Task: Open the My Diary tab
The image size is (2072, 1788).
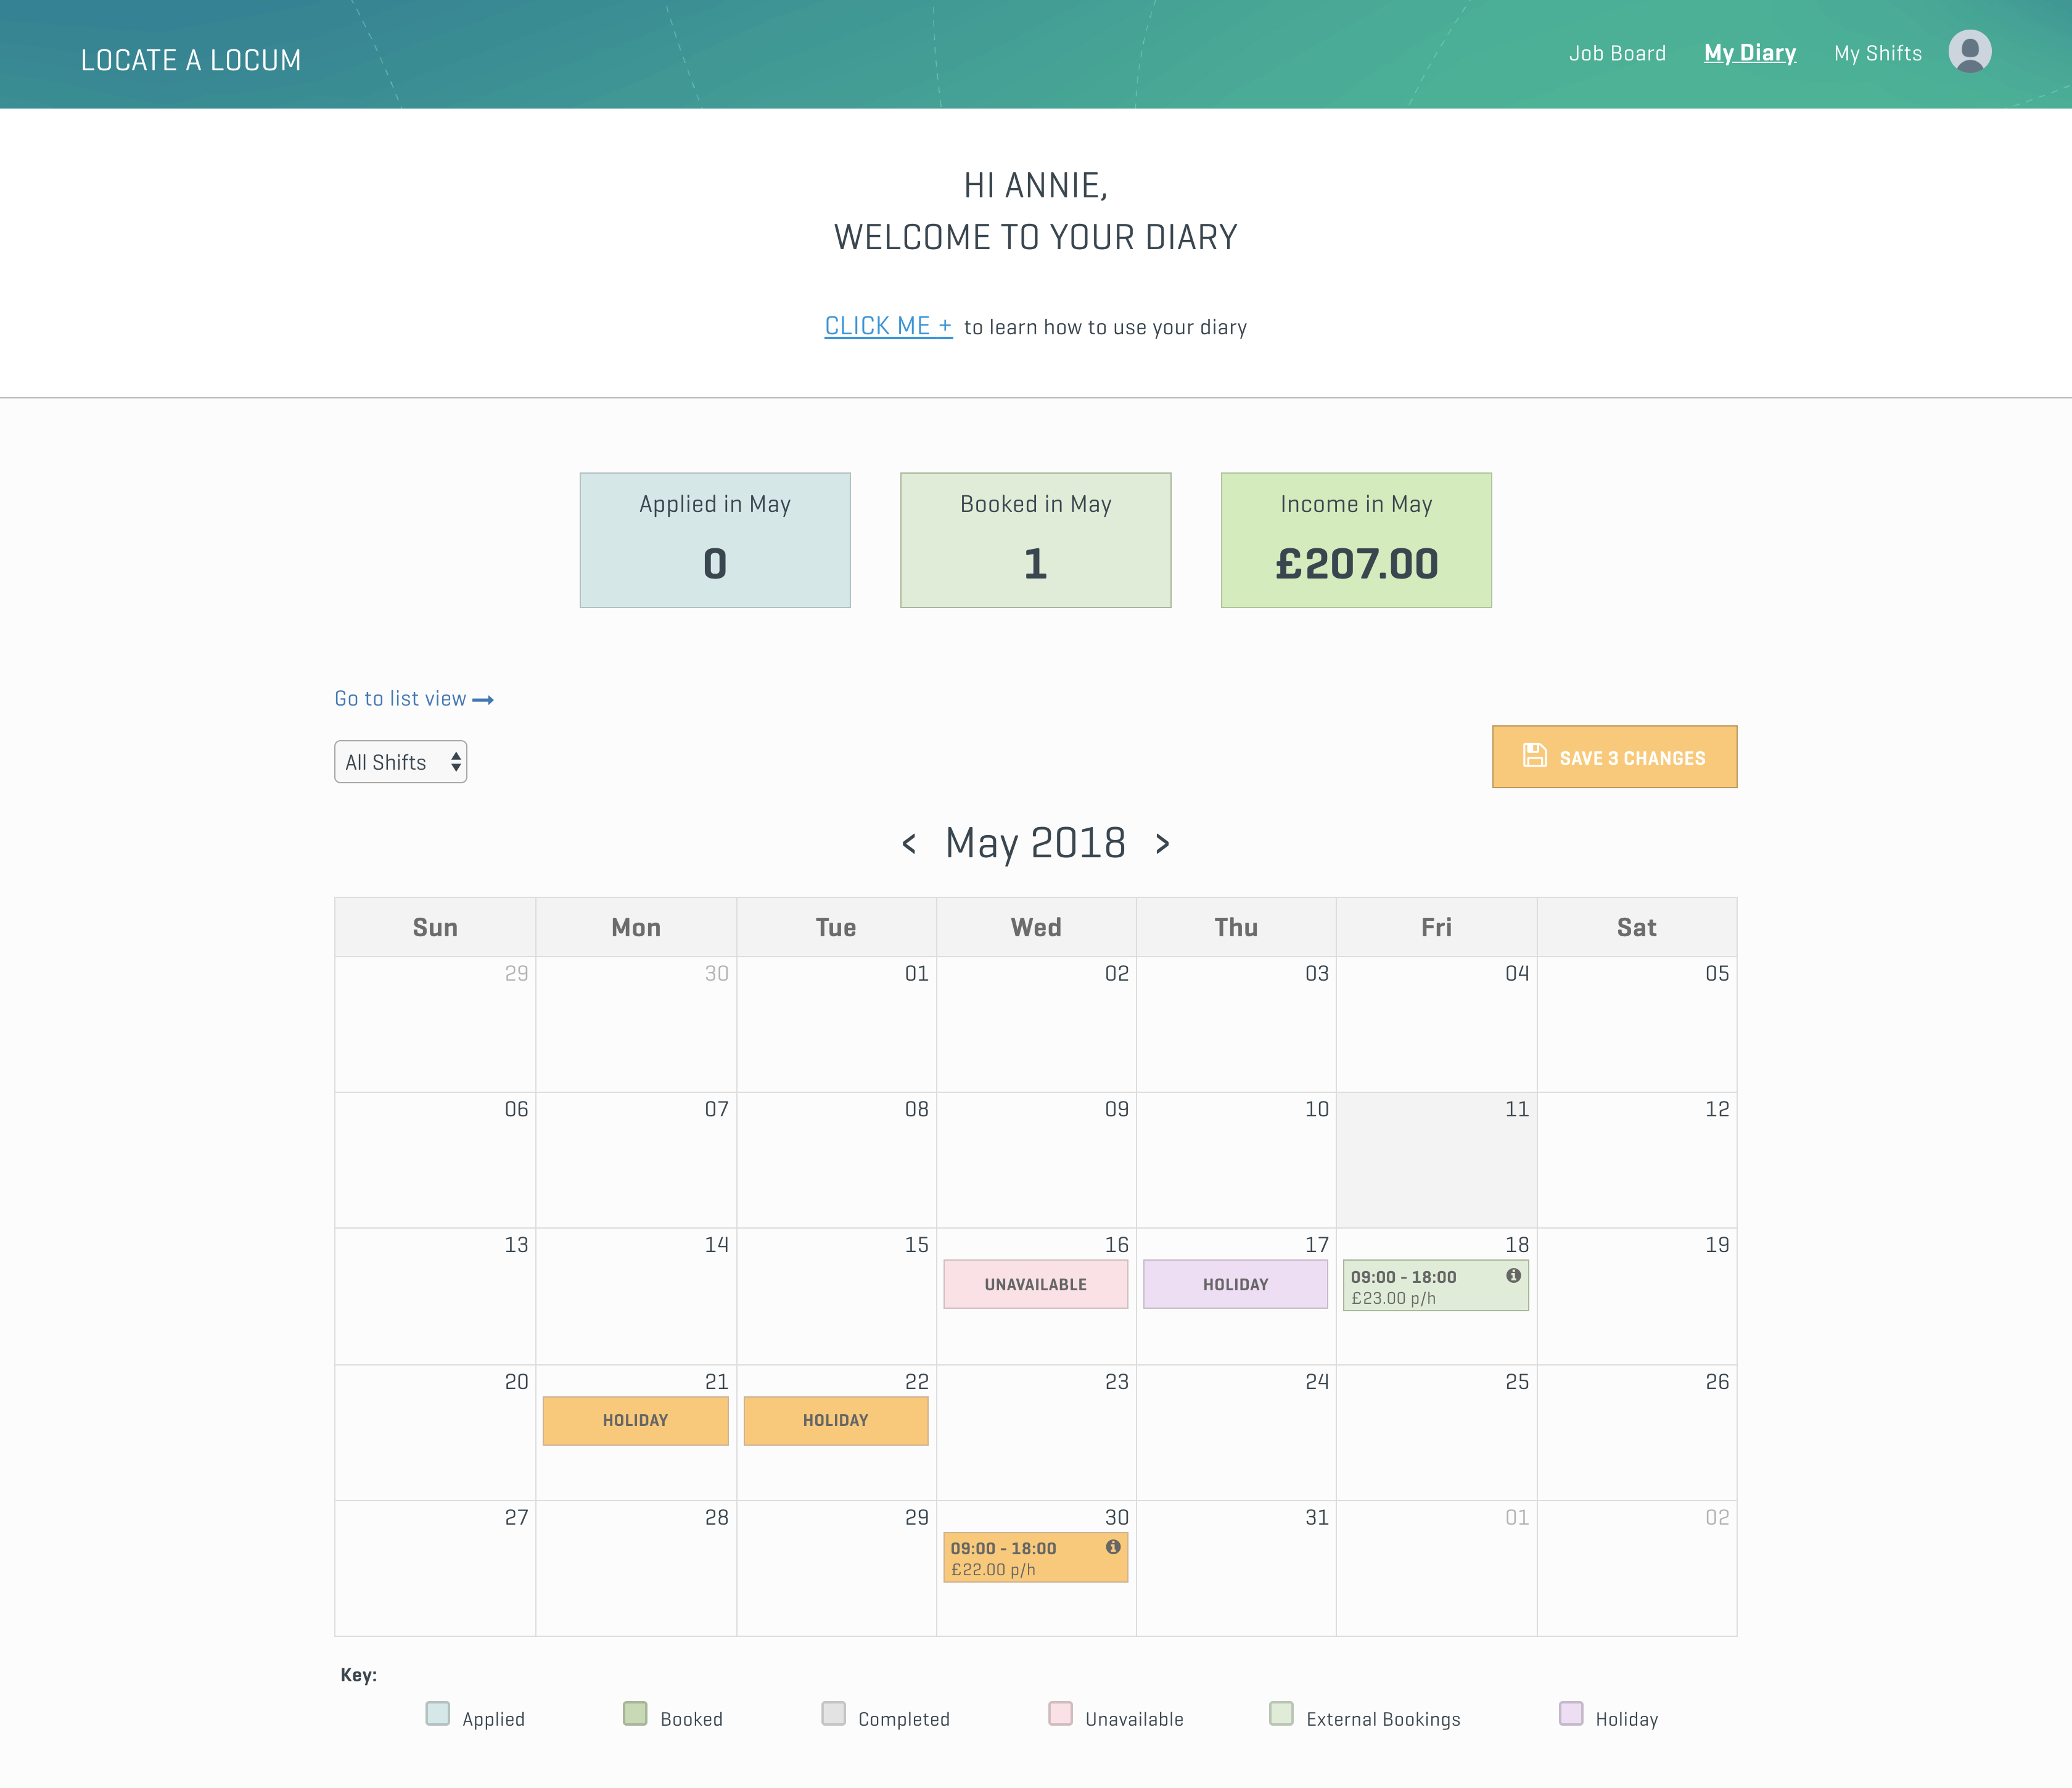Action: click(1749, 53)
